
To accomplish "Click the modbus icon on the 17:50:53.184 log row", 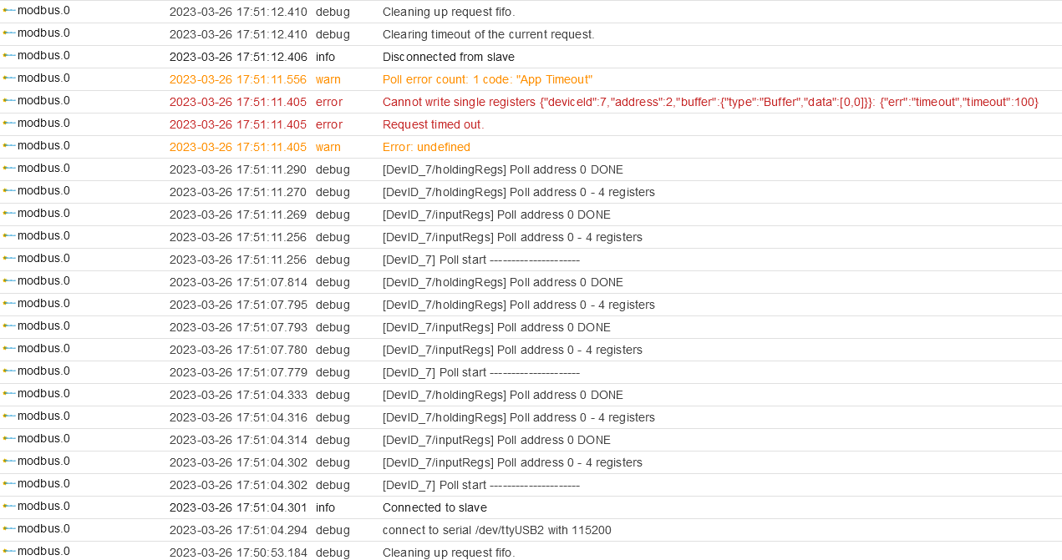I will (x=9, y=552).
